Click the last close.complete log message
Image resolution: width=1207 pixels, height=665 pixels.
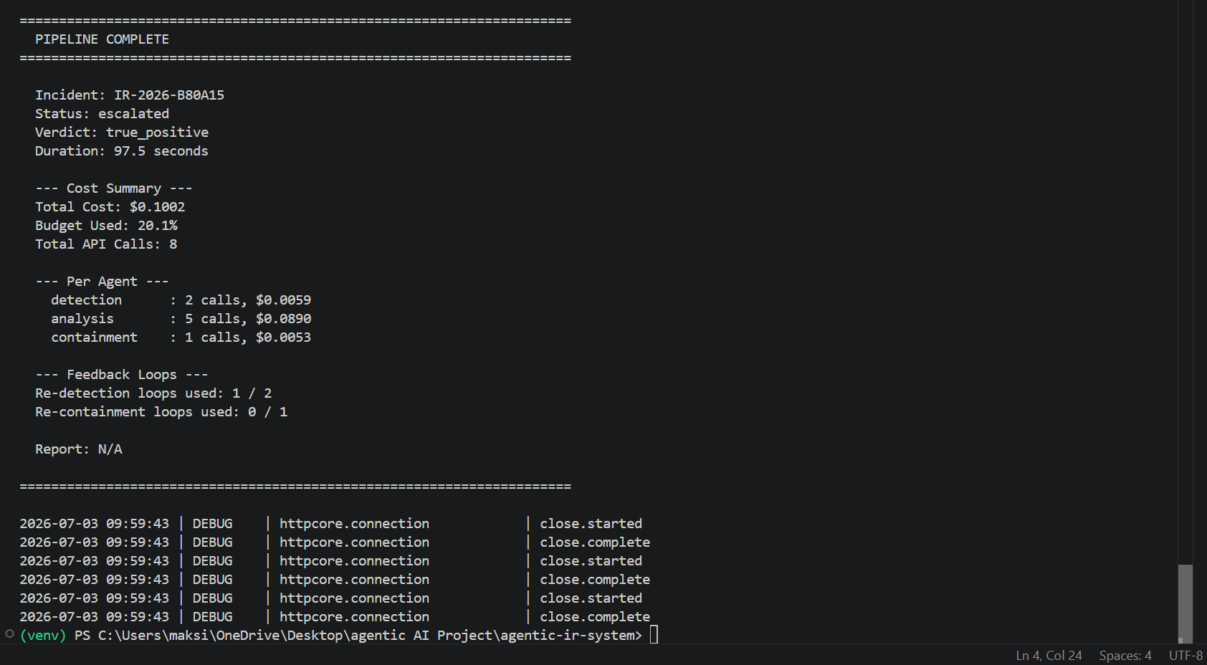(595, 617)
